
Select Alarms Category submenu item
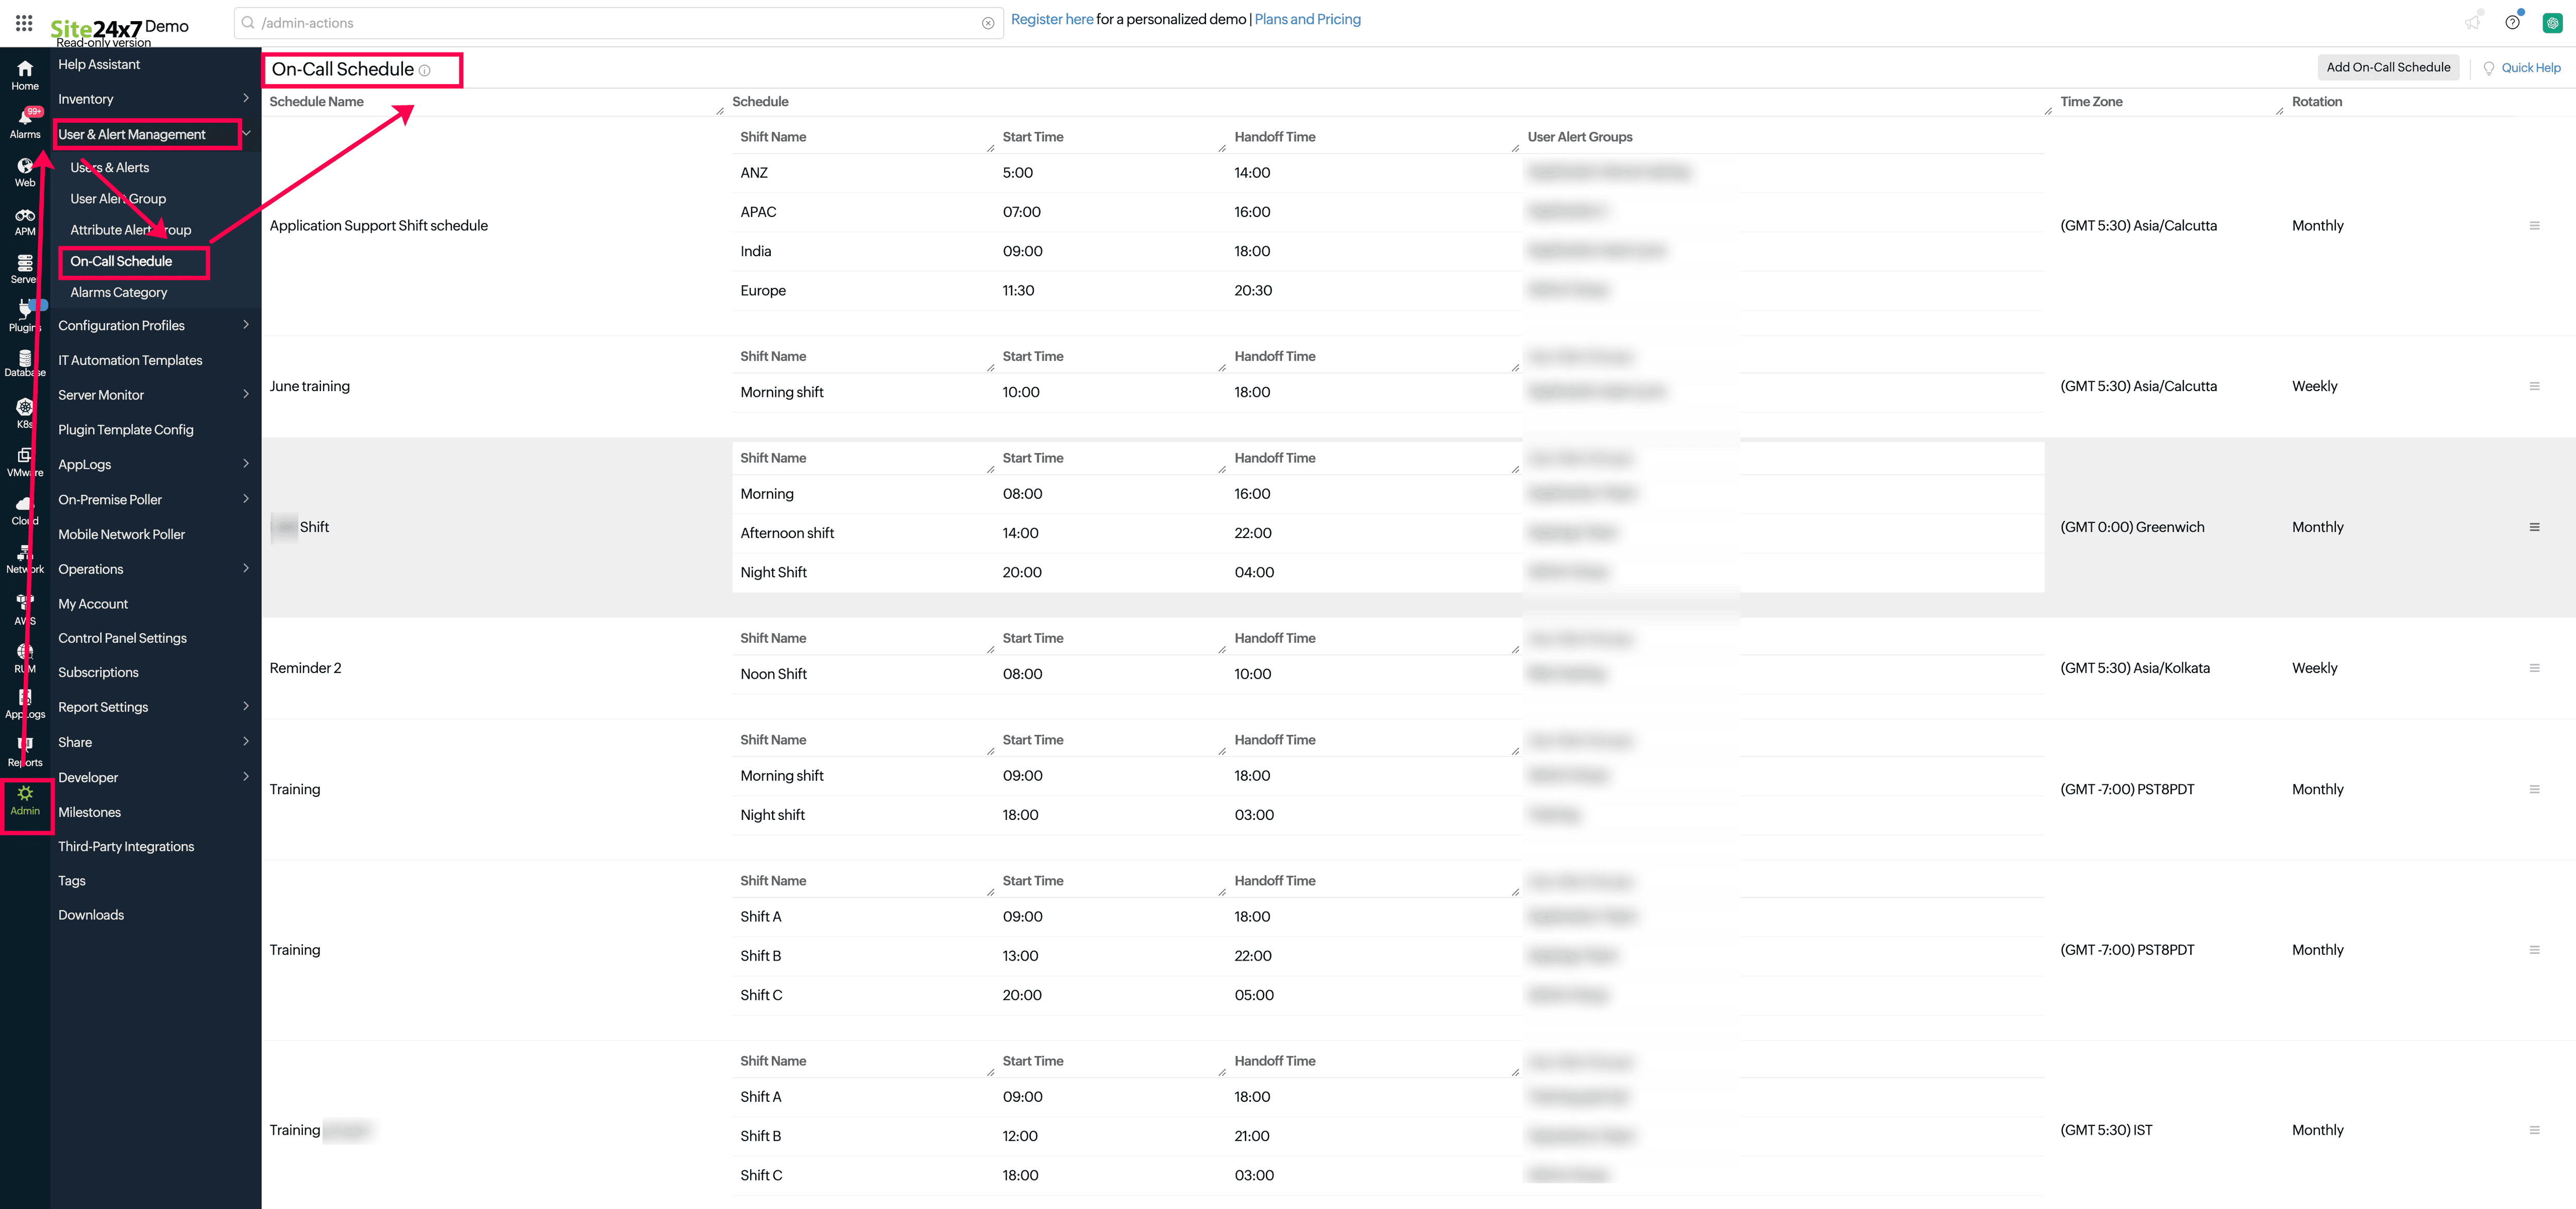click(119, 292)
